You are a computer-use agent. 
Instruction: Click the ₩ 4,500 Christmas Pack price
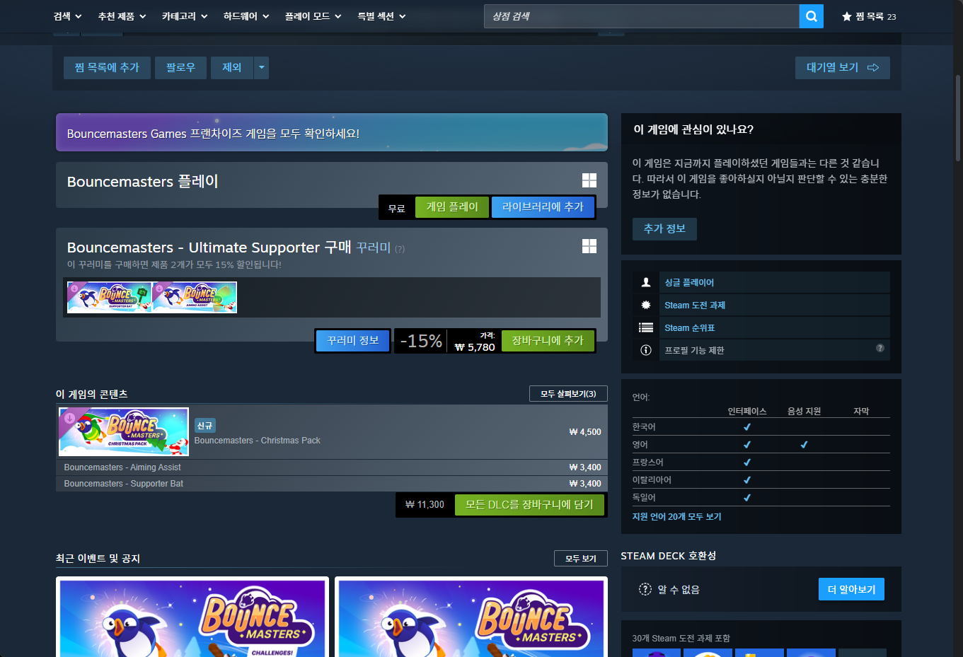[x=585, y=432]
